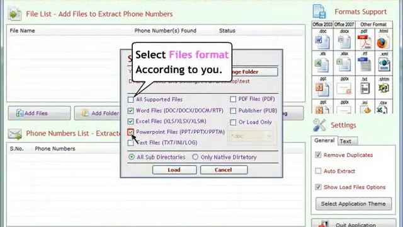
Task: Click the .csv format icon
Action: (382, 109)
